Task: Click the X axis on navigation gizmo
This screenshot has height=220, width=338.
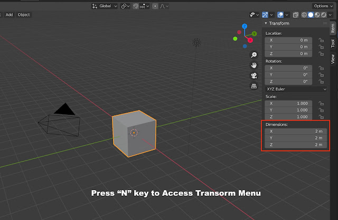Action: click(250, 40)
